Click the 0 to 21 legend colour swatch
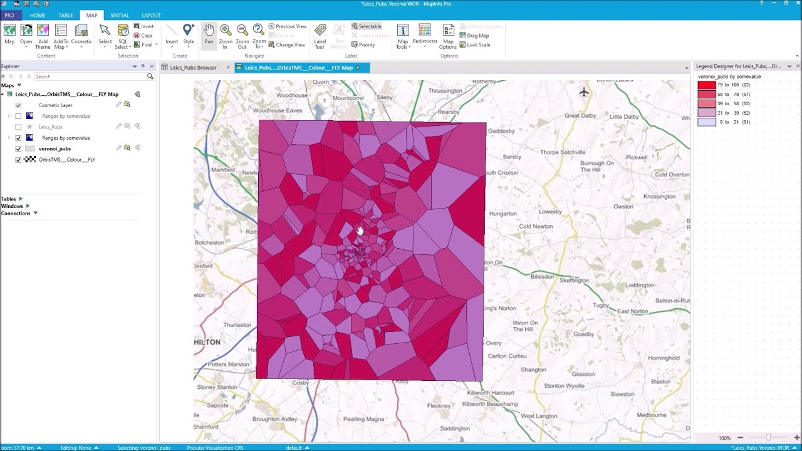The image size is (802, 451). pyautogui.click(x=707, y=122)
